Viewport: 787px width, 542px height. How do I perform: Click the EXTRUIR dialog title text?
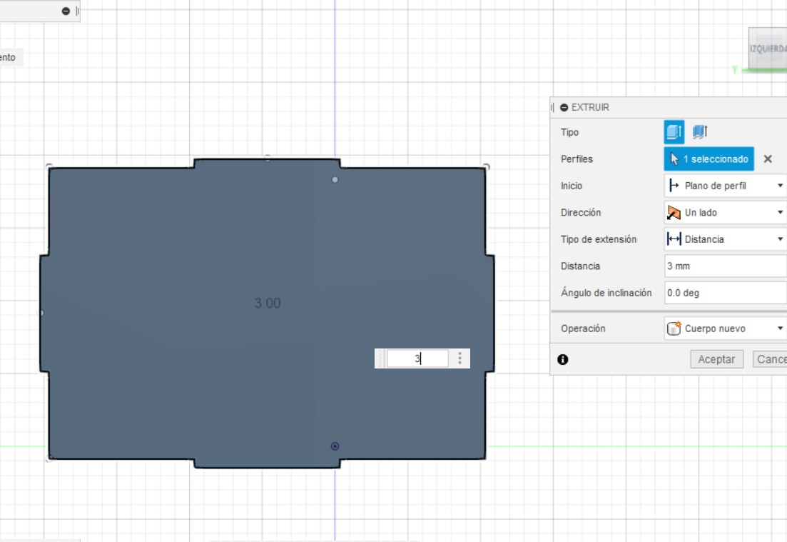[x=590, y=108]
